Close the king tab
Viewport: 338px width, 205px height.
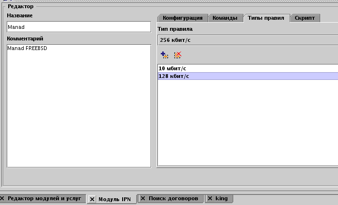(210, 198)
